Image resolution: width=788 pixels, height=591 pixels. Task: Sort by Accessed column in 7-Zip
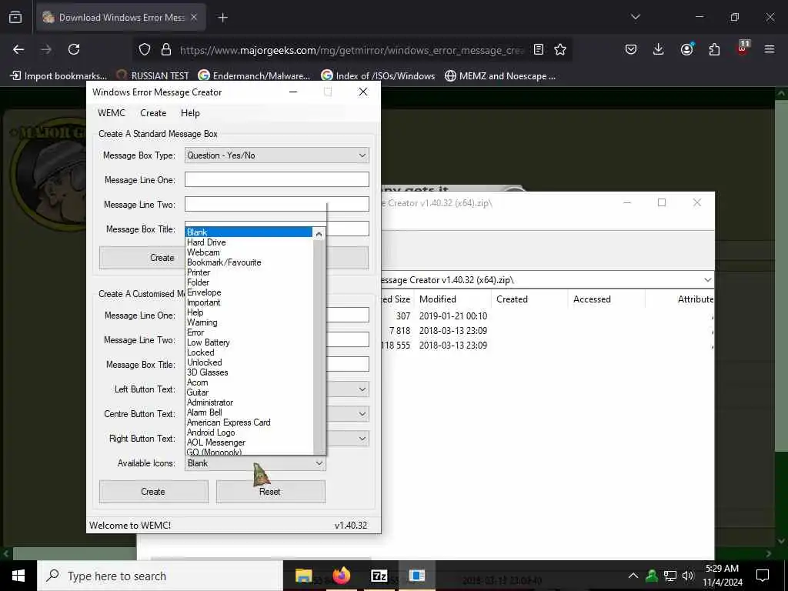(606, 299)
